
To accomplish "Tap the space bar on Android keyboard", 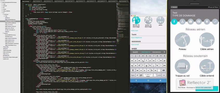I will (148, 75).
